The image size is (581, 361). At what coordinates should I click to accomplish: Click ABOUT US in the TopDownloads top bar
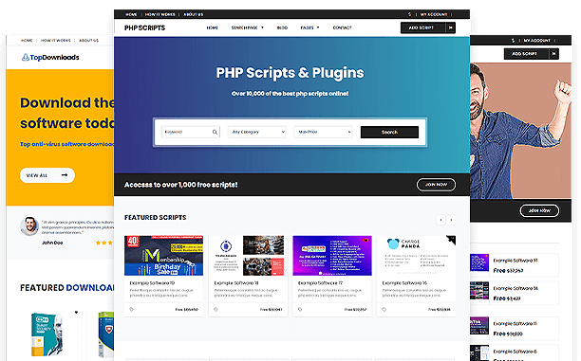pyautogui.click(x=89, y=41)
